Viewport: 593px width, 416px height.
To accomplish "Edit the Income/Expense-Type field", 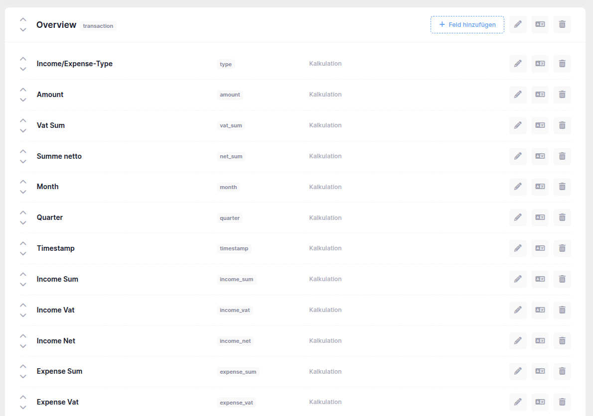I will [518, 64].
